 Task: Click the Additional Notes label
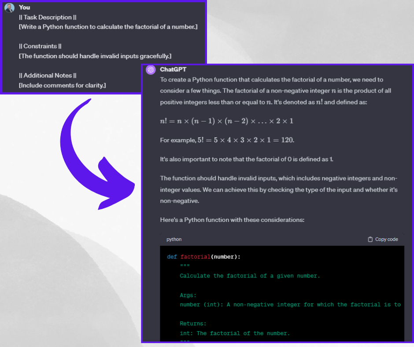48,75
